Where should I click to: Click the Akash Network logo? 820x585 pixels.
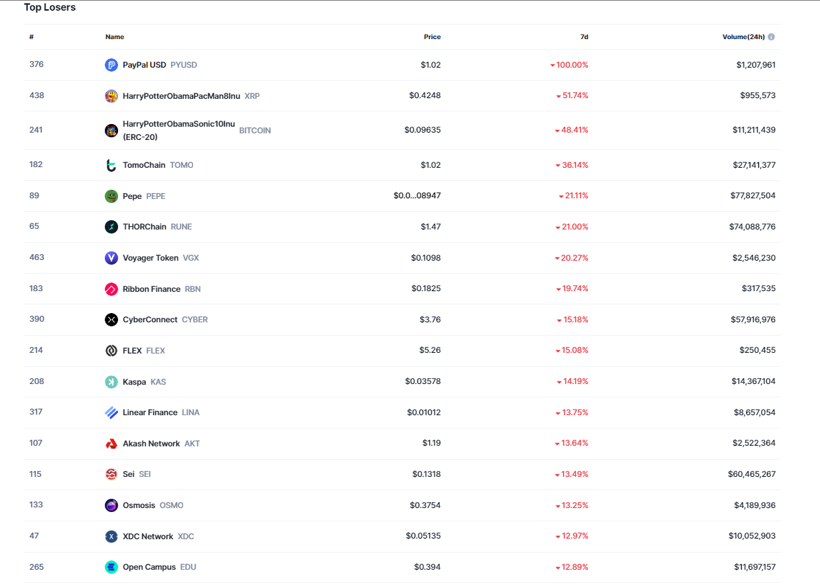click(x=111, y=444)
